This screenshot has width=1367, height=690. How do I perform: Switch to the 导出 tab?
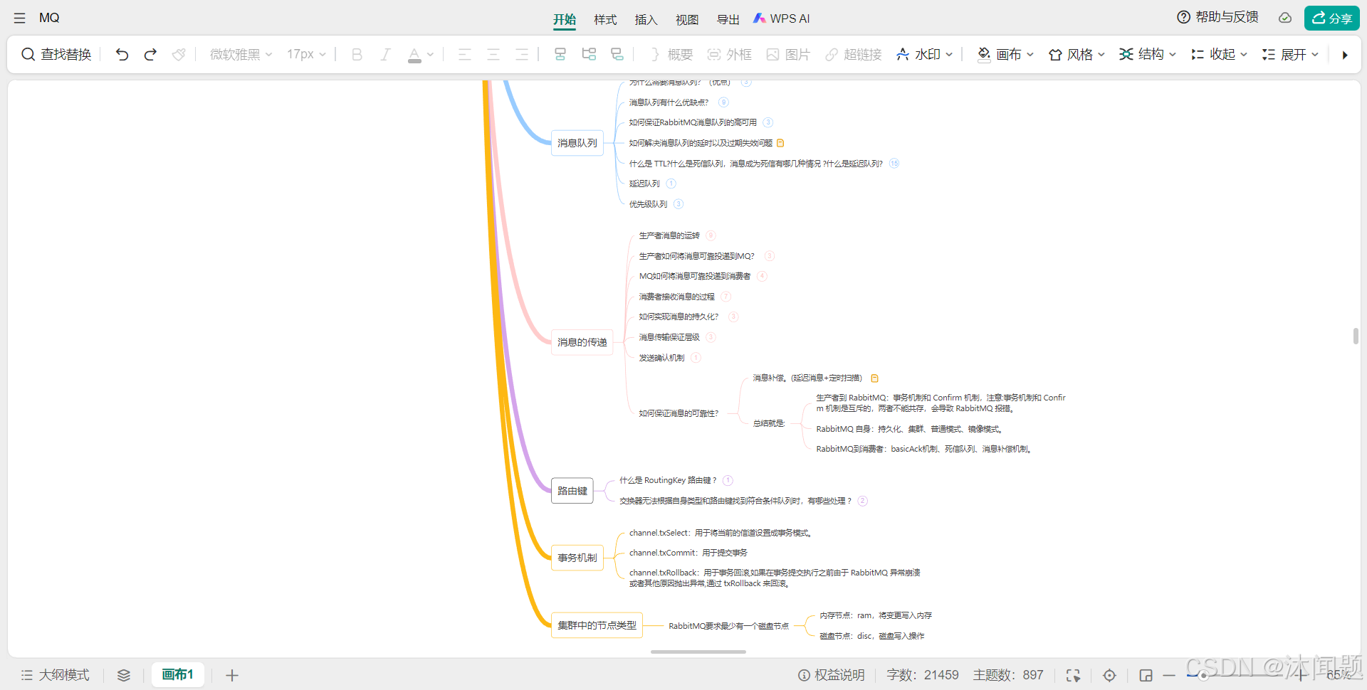click(x=728, y=19)
